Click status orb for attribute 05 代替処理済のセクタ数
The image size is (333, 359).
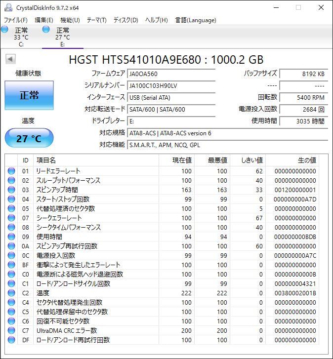click(11, 208)
